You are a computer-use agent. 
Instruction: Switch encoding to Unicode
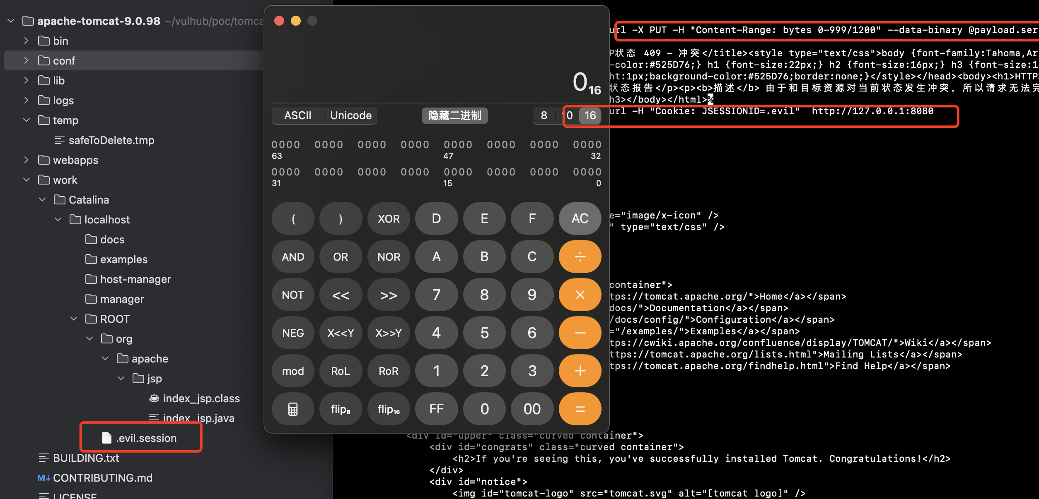click(350, 115)
